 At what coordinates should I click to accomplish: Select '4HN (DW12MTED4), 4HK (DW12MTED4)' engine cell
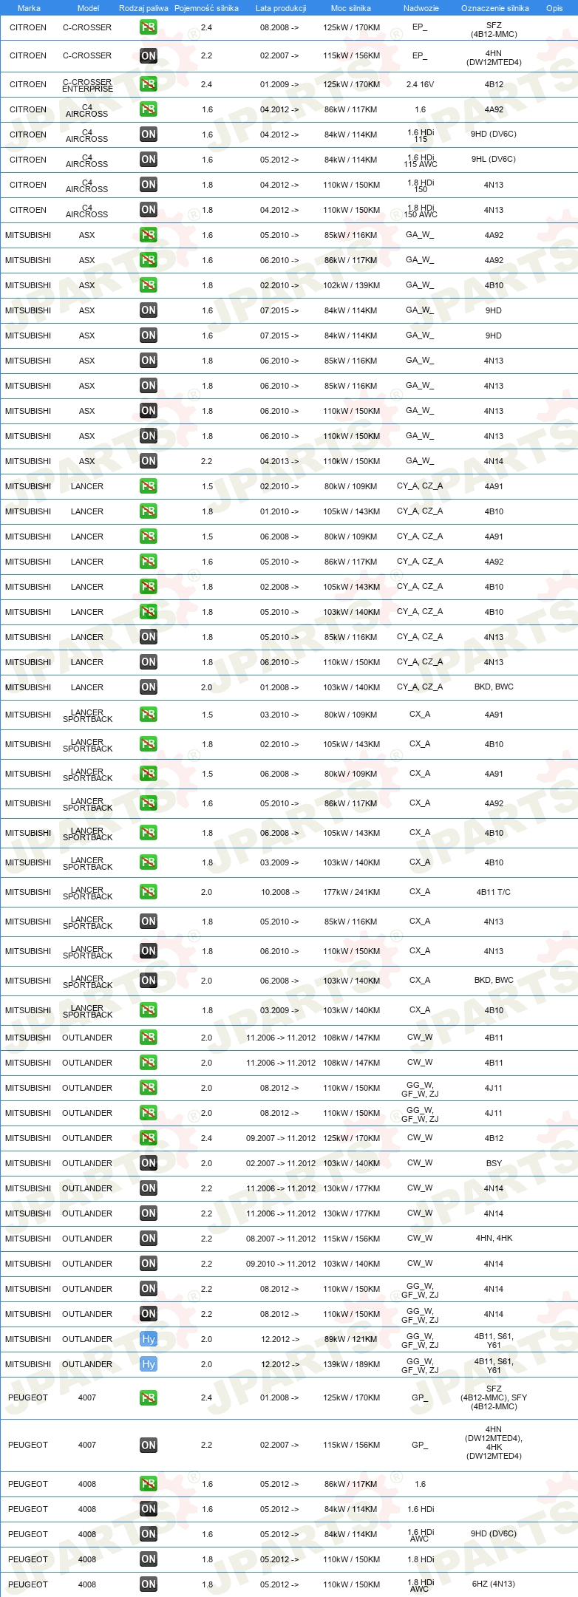tap(494, 1443)
